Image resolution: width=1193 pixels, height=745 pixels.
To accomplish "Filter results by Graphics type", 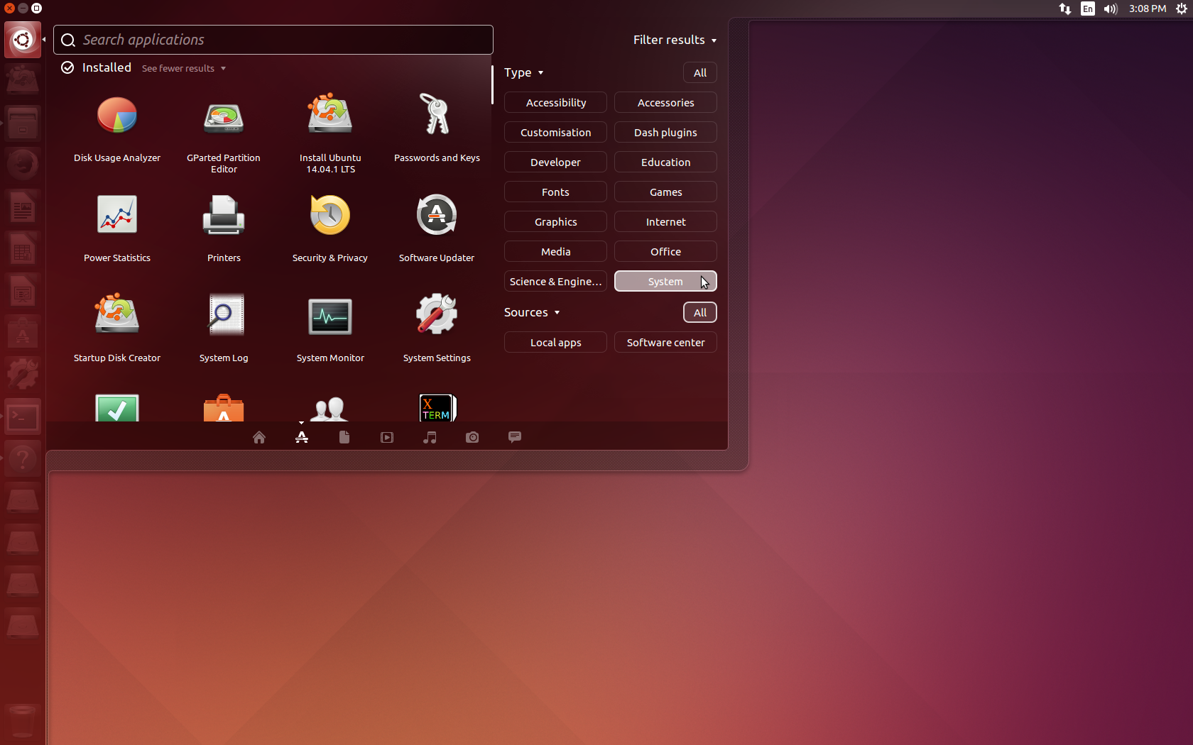I will point(555,221).
